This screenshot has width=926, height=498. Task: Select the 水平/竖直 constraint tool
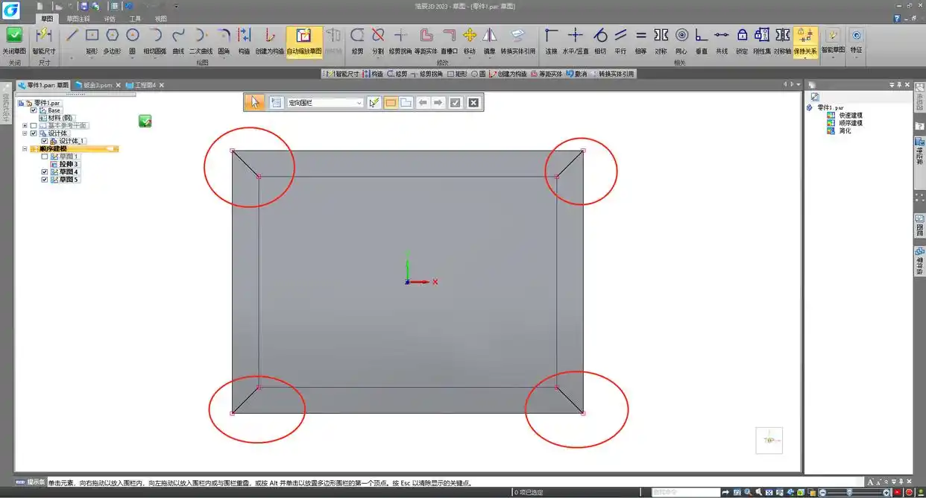576,41
